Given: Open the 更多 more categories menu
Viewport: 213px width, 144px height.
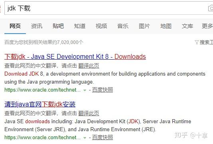Looking at the screenshot, I should click(x=207, y=26).
